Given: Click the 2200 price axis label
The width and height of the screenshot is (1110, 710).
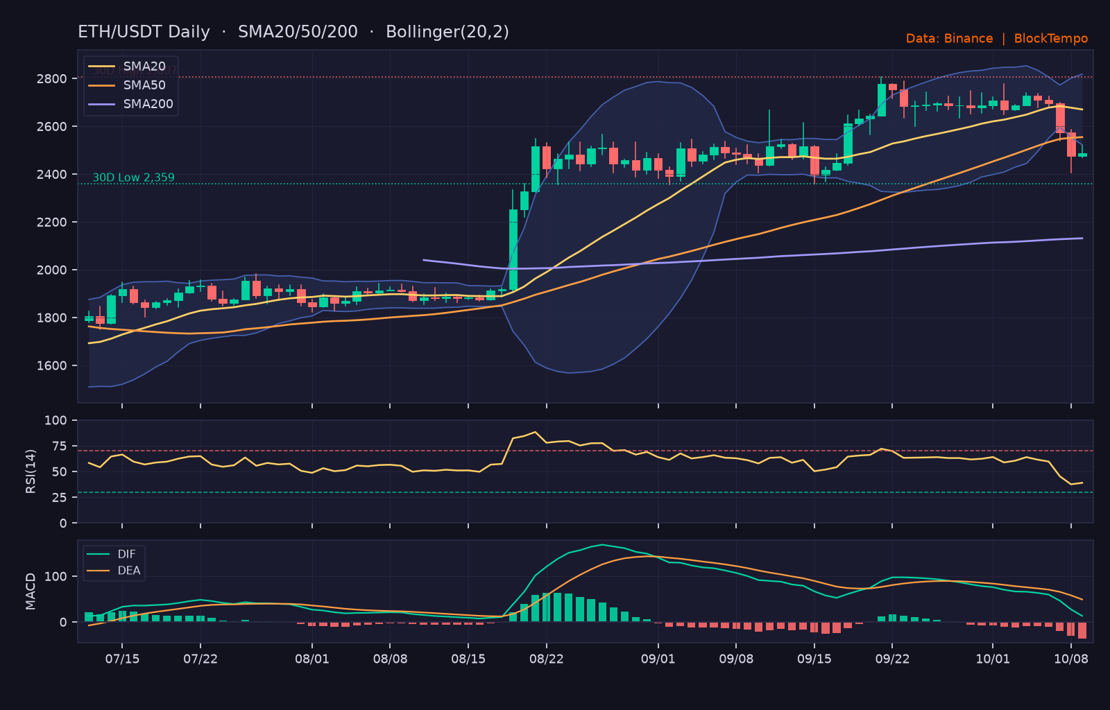Looking at the screenshot, I should (52, 222).
